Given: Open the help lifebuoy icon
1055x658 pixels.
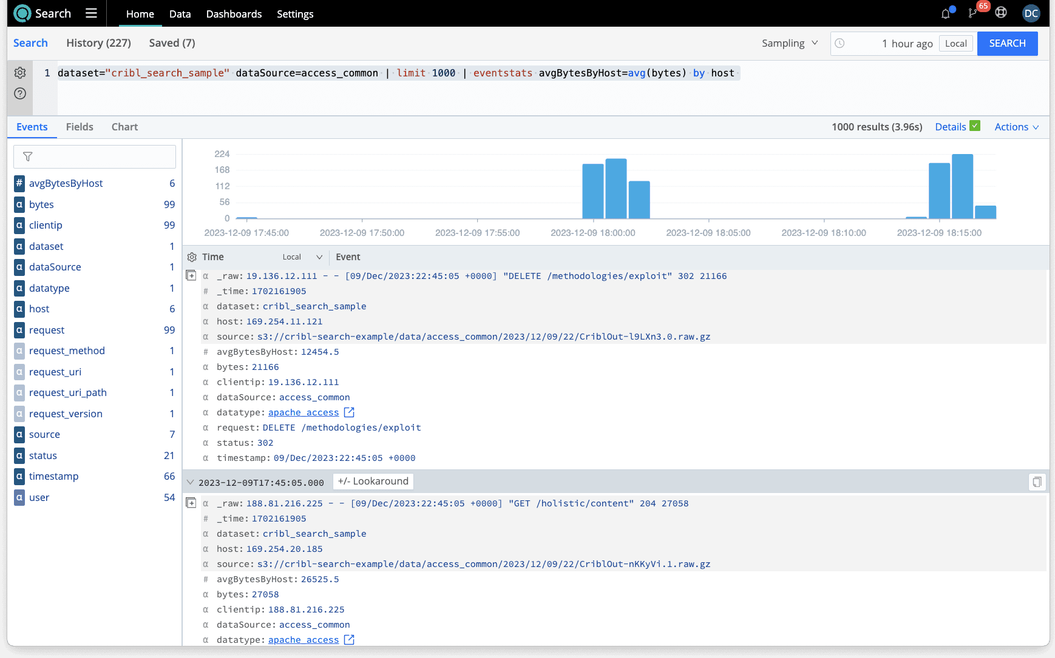Looking at the screenshot, I should point(1001,13).
